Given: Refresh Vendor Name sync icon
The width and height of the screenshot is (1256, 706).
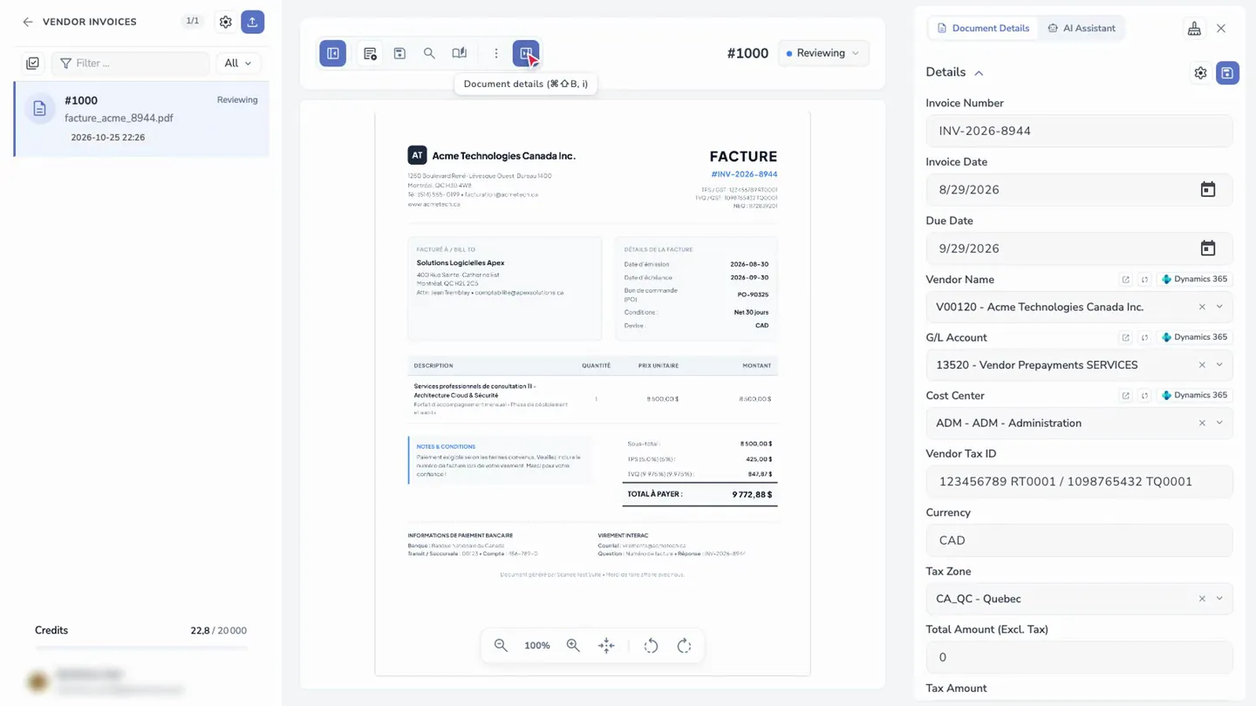Looking at the screenshot, I should 1145,280.
